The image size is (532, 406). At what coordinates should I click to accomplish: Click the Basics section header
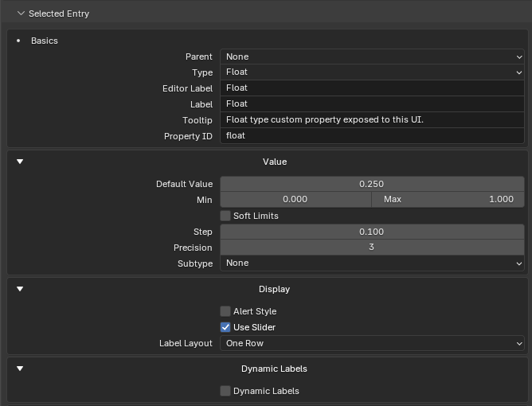click(x=45, y=41)
